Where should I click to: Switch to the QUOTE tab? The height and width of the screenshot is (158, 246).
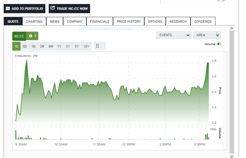click(13, 21)
